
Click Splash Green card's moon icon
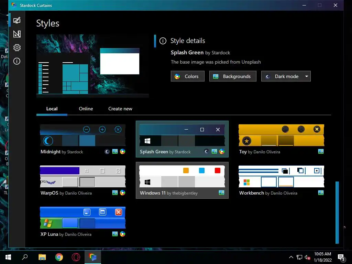click(x=206, y=151)
